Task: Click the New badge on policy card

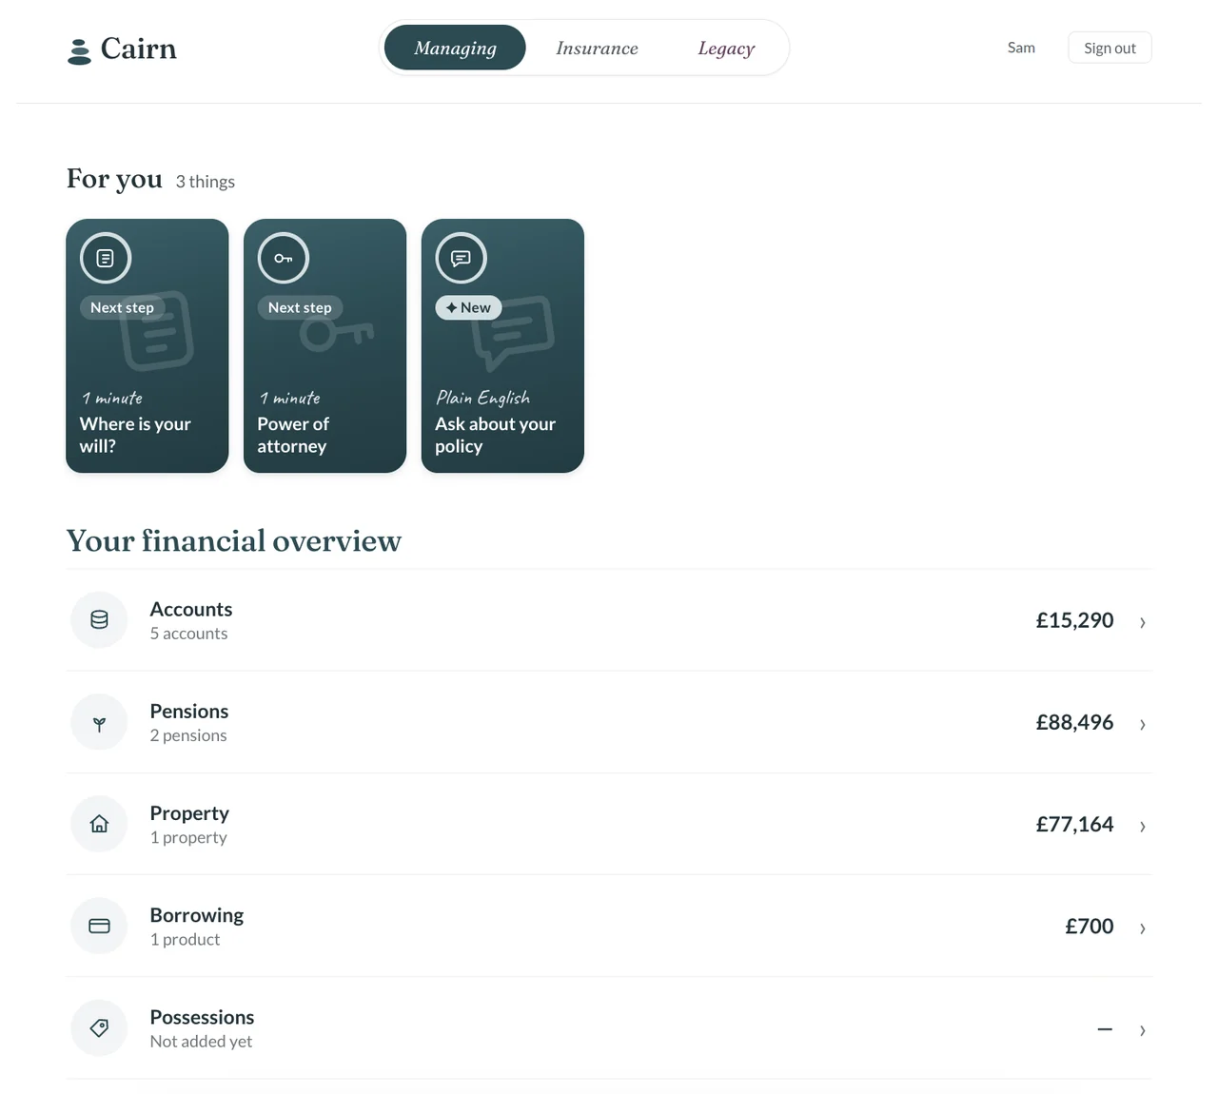Action: click(468, 307)
